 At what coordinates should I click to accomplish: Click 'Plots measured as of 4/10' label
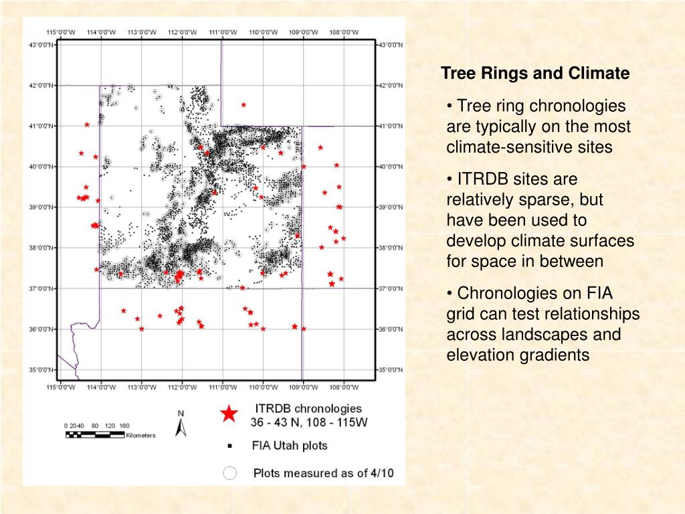(323, 473)
